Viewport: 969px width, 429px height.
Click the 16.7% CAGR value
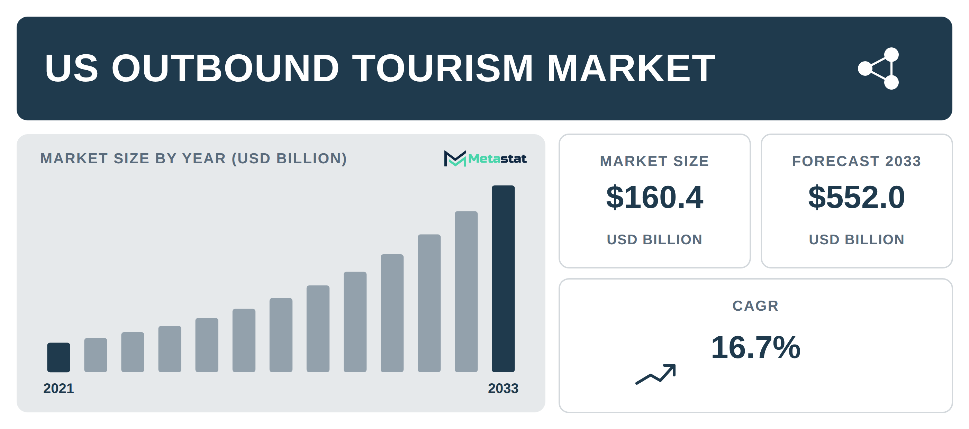(x=755, y=347)
